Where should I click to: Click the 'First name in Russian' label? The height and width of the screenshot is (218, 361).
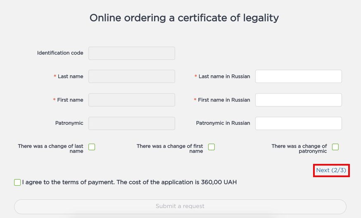click(223, 100)
